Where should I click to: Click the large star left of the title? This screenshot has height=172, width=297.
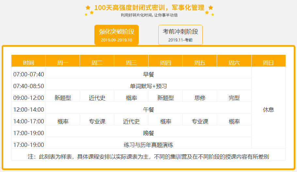tap(88, 7)
